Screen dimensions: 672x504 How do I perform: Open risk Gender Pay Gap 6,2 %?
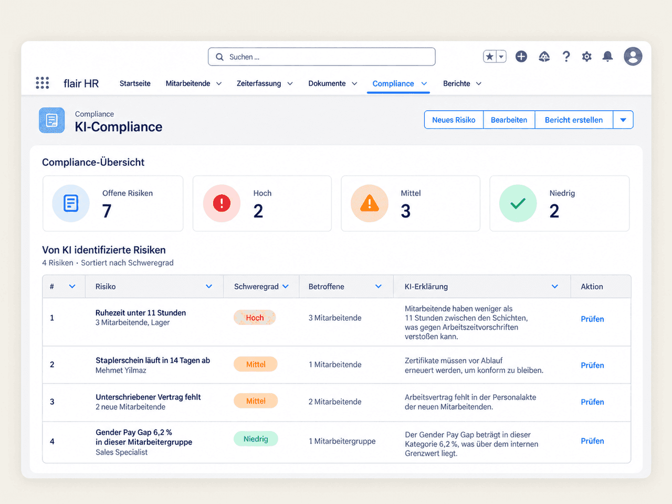144,437
